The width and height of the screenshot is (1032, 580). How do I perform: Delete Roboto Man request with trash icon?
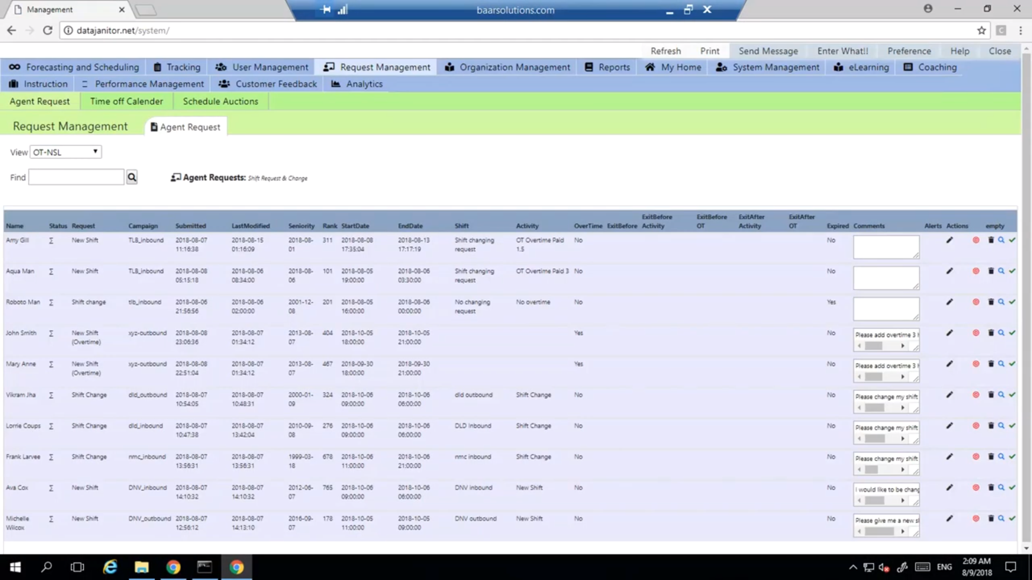991,302
